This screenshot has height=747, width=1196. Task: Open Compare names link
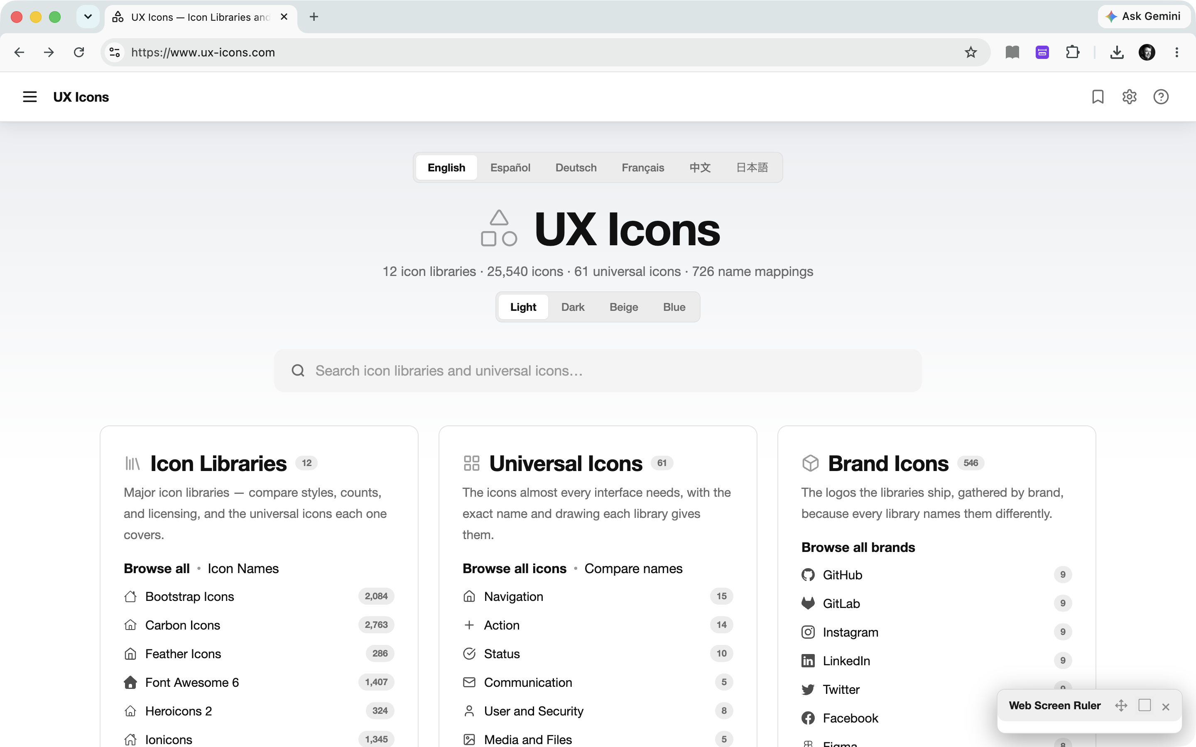pyautogui.click(x=633, y=569)
